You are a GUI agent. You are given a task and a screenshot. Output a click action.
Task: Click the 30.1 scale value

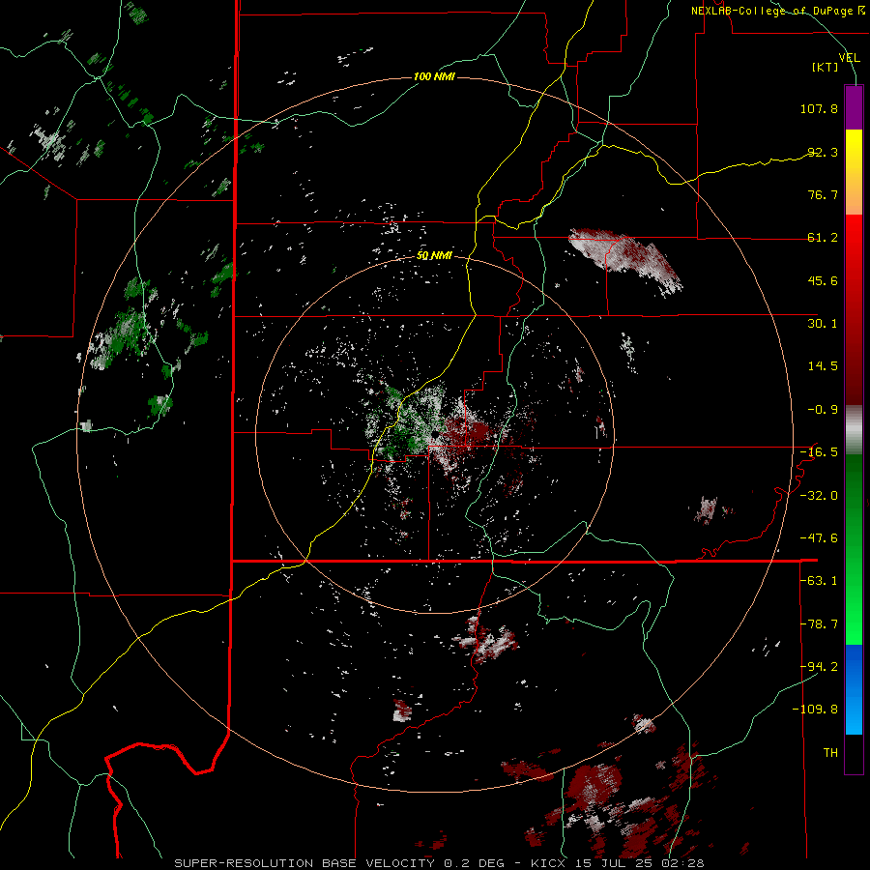coord(823,324)
